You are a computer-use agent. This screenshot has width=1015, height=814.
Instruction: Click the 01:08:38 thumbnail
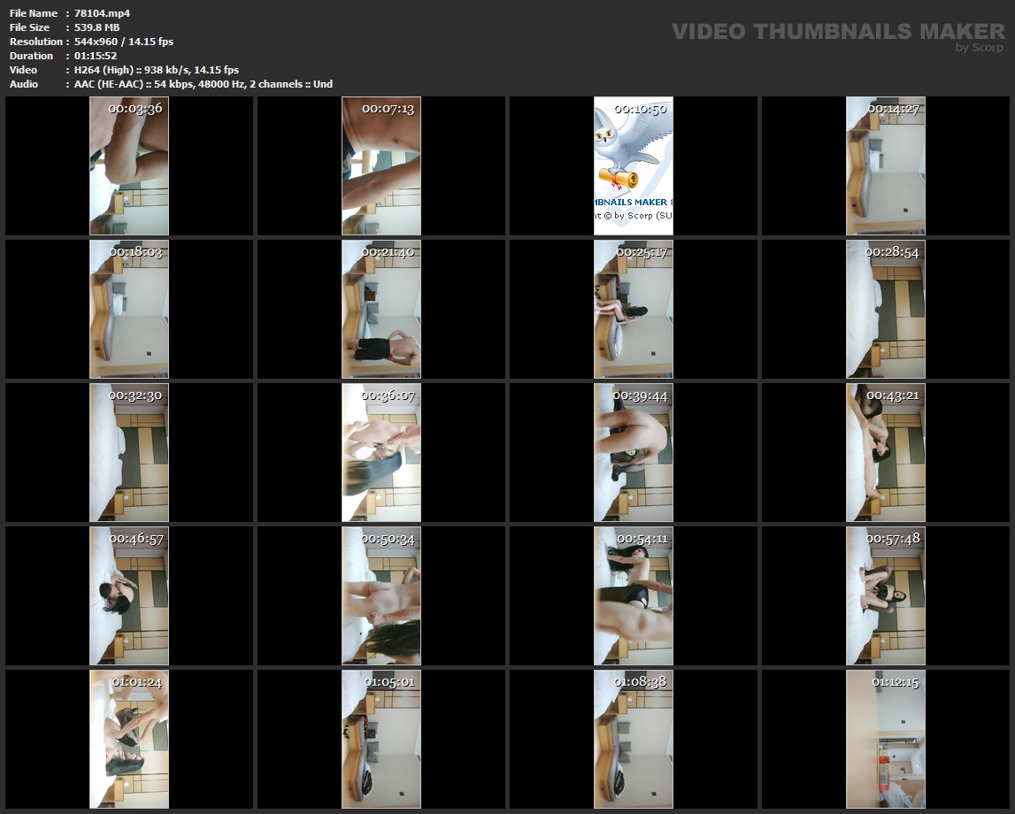tap(634, 739)
